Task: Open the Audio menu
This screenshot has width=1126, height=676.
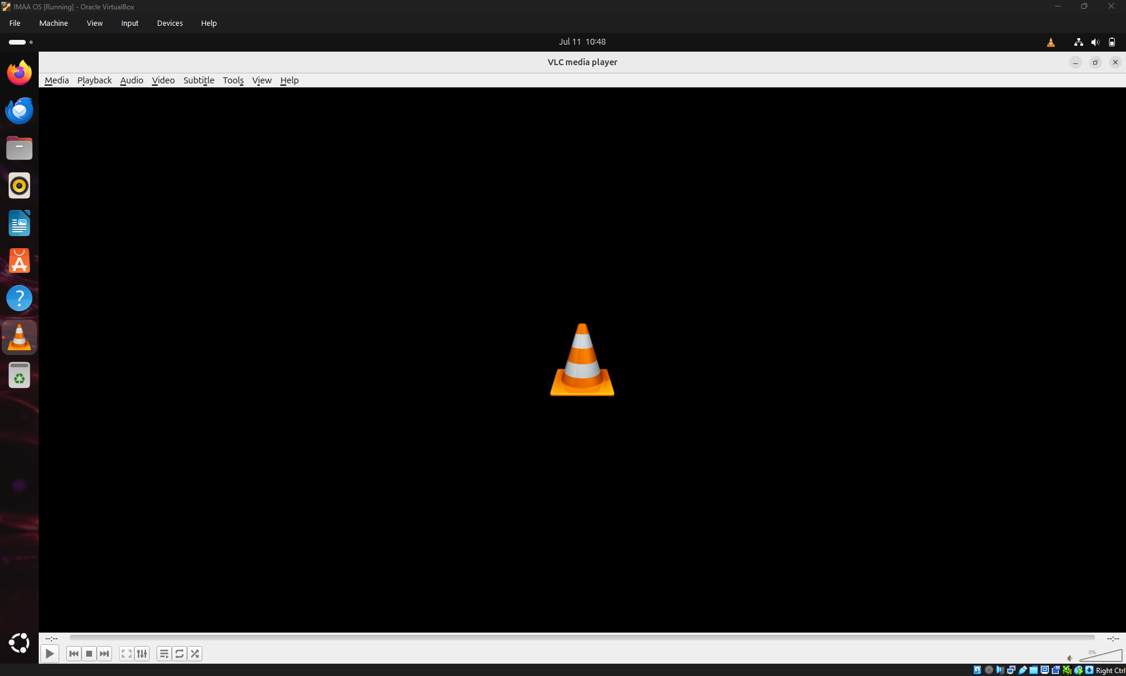Action: tap(131, 80)
